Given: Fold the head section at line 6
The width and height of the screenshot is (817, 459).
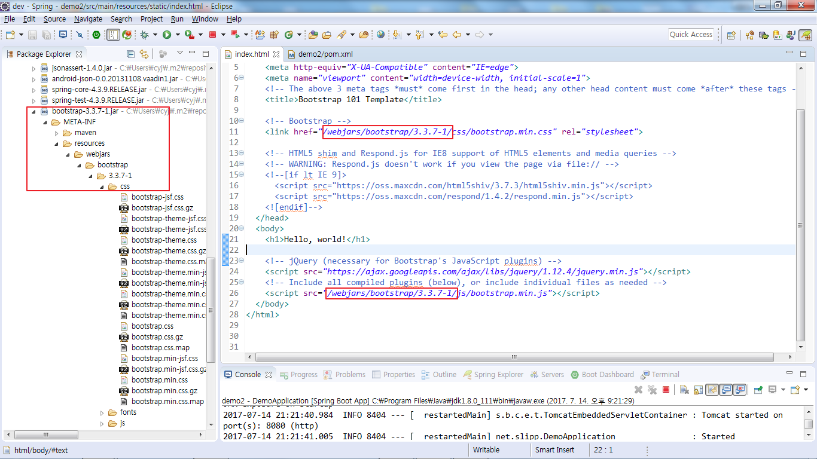Looking at the screenshot, I should coord(241,78).
